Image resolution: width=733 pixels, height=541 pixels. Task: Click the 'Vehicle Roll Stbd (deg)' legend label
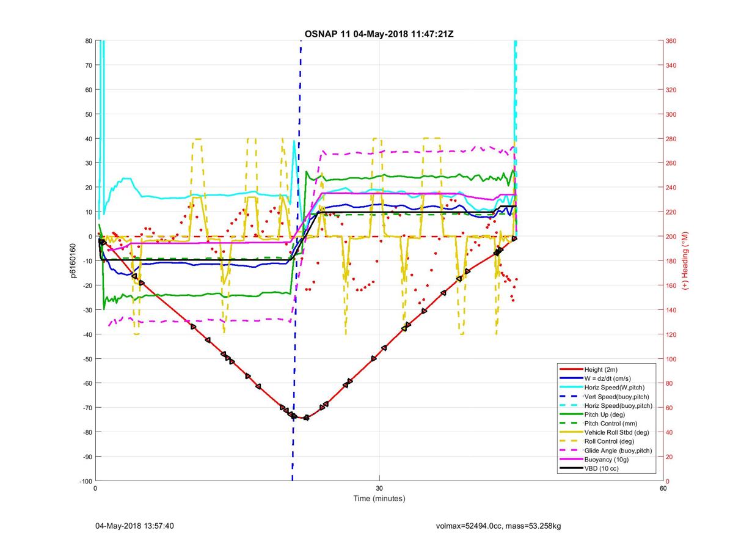tap(617, 432)
